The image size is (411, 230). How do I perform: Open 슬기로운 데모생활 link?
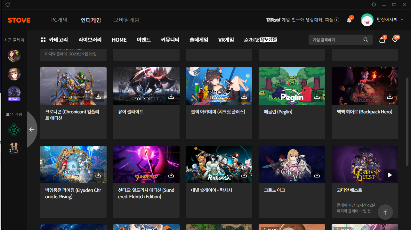click(261, 39)
